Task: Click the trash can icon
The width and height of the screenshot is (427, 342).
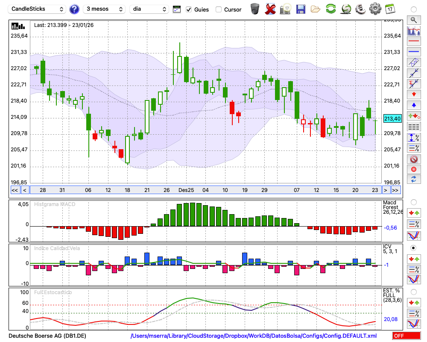Action: (255, 9)
